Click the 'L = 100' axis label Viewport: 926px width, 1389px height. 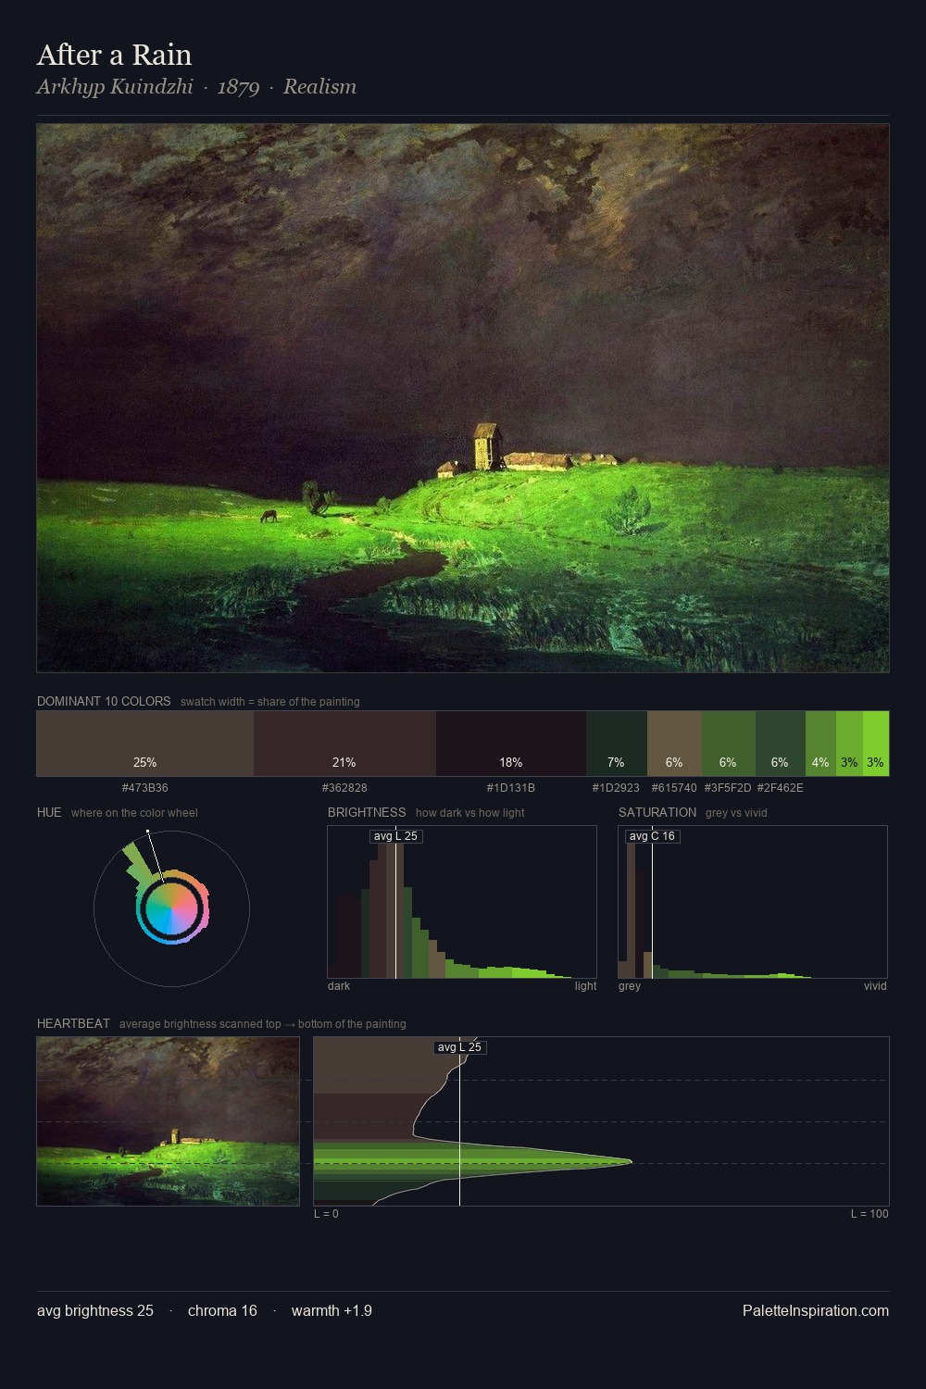tap(870, 1214)
